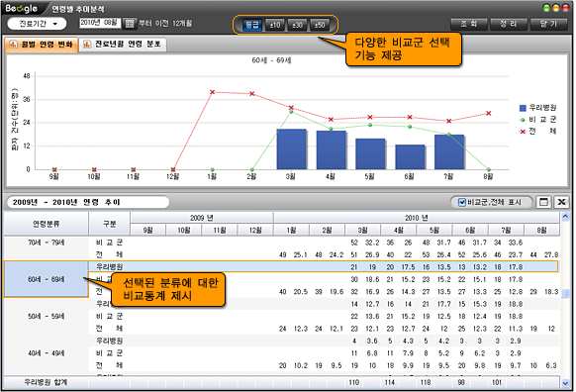Open the 진료기간 dropdown

coord(37,24)
